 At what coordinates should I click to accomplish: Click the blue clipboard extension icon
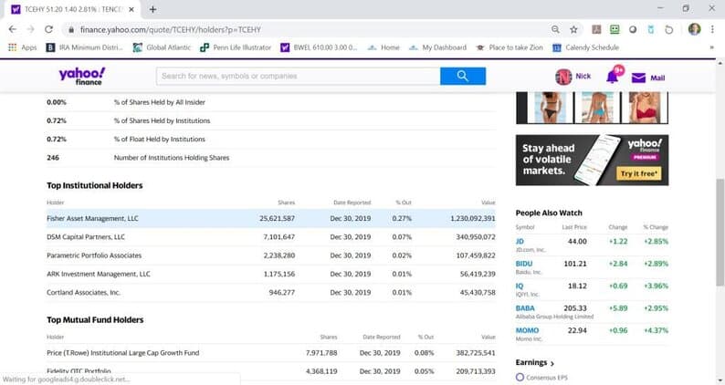[x=650, y=29]
